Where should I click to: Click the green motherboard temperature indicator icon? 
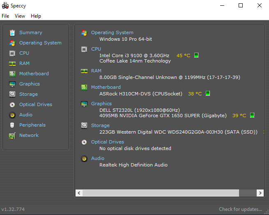208,93
